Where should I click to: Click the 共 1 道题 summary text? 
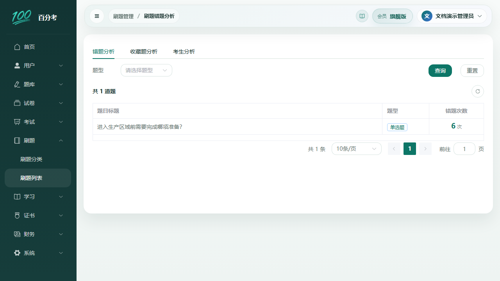click(x=104, y=91)
